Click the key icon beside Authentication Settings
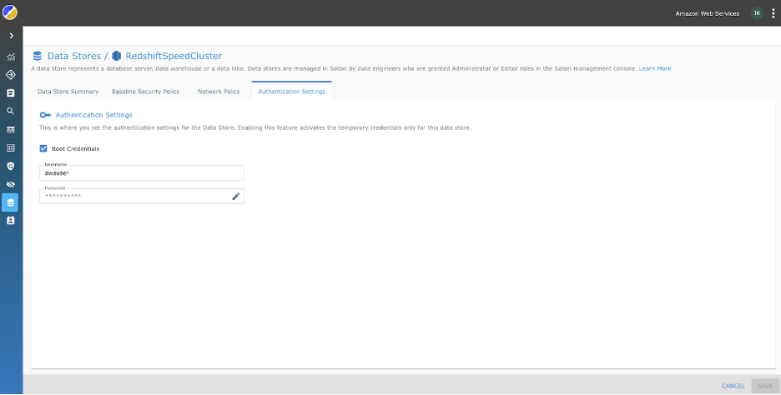 (45, 115)
